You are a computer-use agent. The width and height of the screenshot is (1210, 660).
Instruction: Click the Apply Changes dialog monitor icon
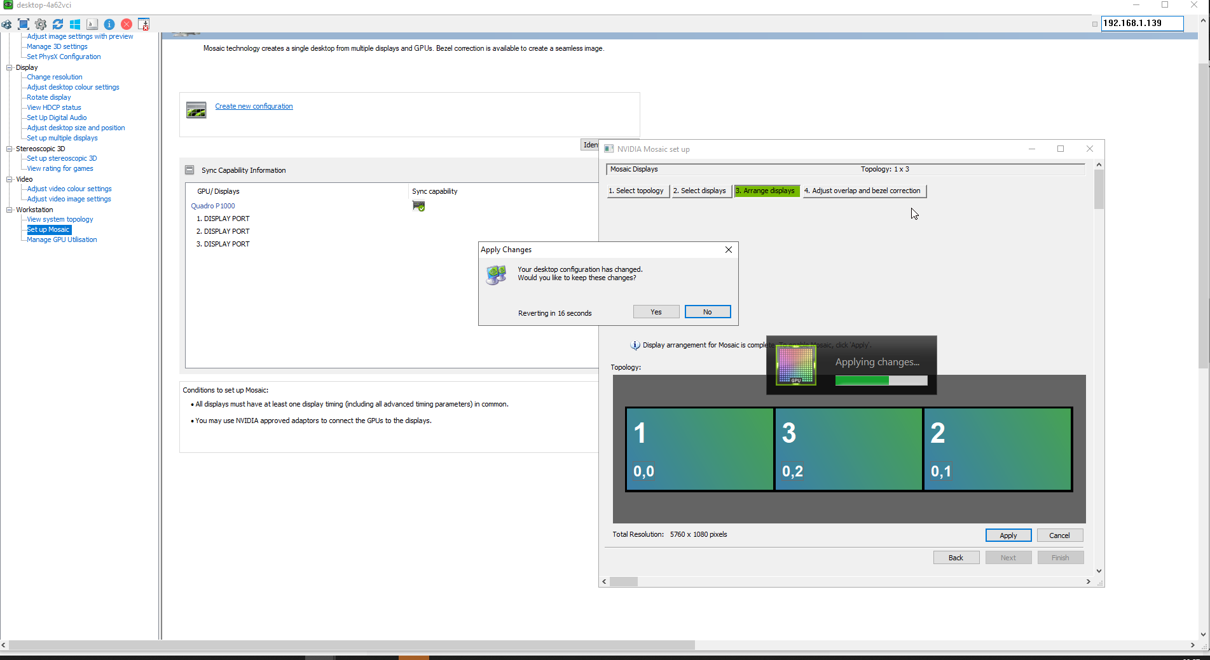tap(497, 274)
